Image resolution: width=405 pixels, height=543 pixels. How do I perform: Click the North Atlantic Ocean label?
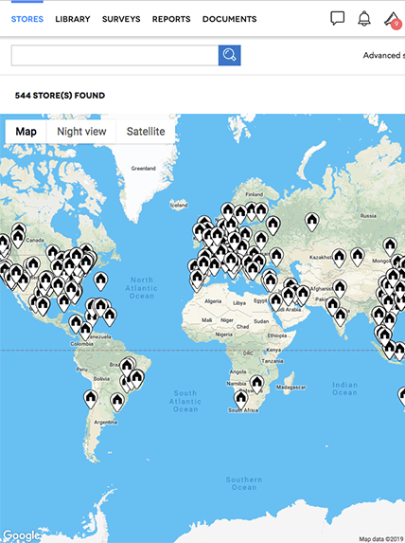(141, 288)
